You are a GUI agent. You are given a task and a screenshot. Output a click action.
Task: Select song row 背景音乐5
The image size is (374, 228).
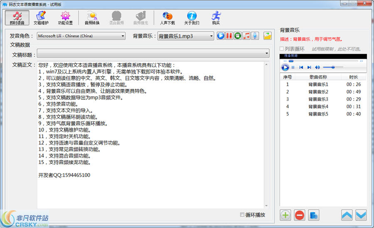[323, 114]
